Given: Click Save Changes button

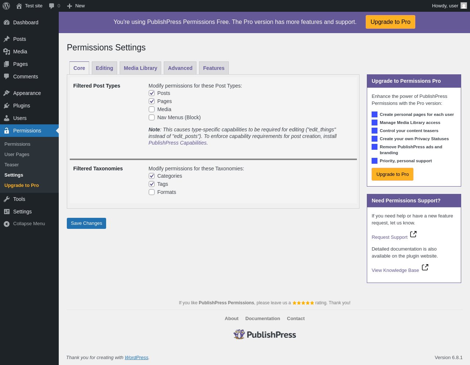Looking at the screenshot, I should pos(86,223).
